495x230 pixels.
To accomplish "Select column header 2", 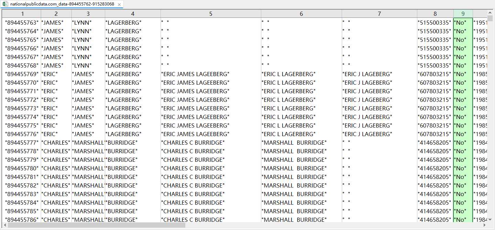I will point(56,14).
